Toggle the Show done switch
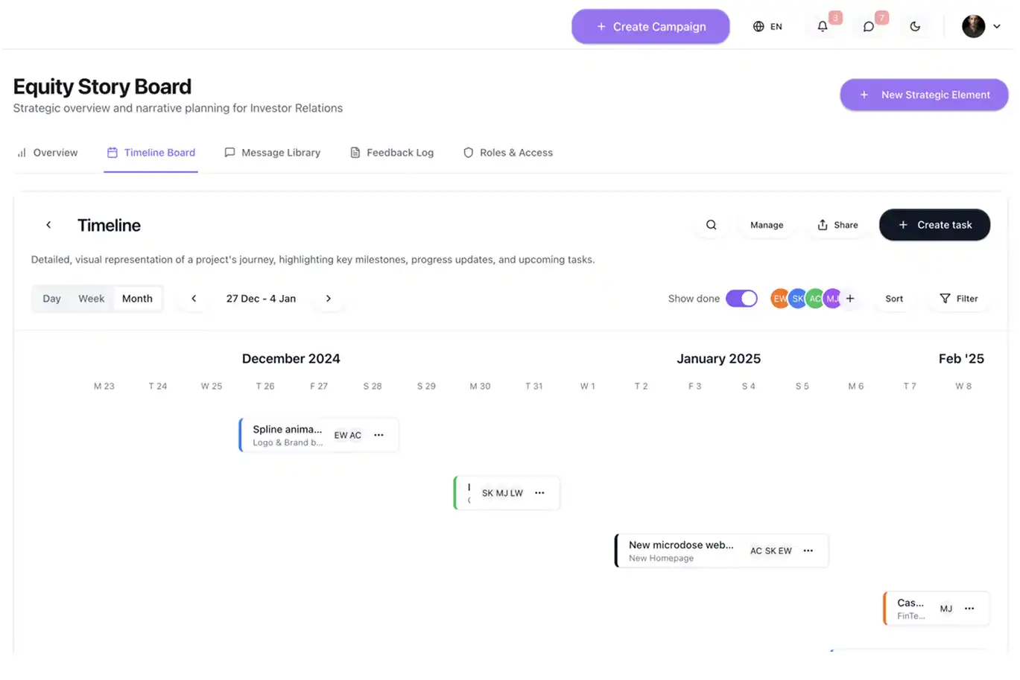Screen dimensions: 1020x680 pyautogui.click(x=741, y=299)
